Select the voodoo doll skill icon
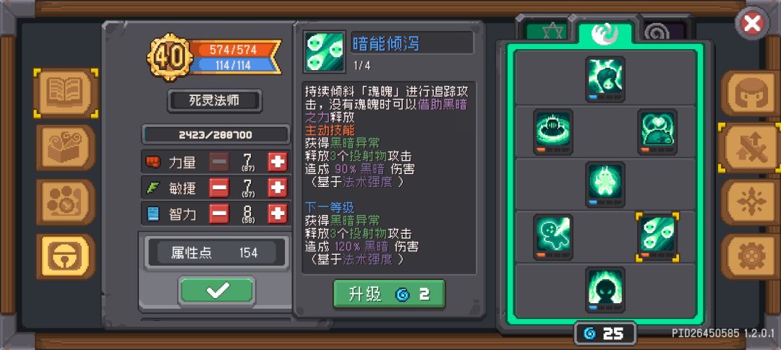 click(553, 237)
